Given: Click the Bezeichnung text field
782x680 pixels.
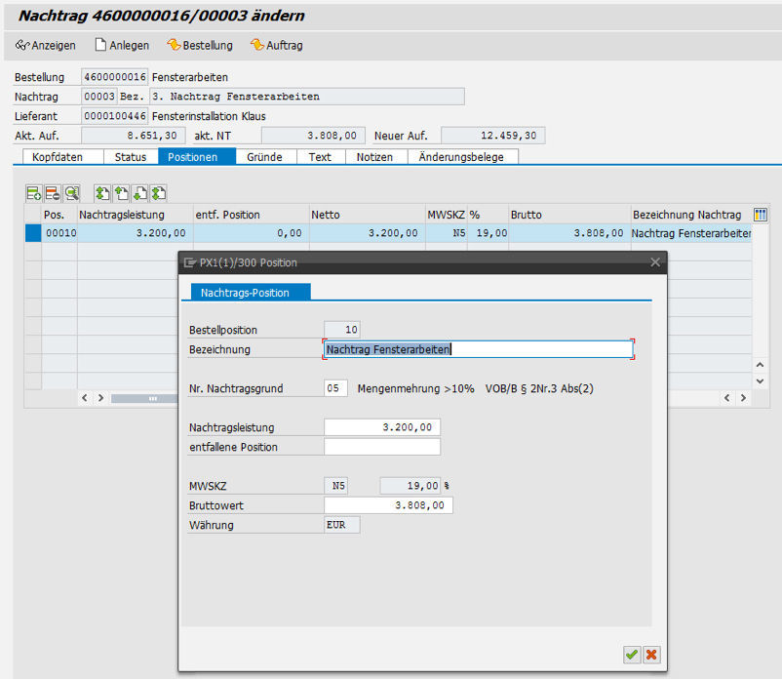Looking at the screenshot, I should (x=478, y=349).
